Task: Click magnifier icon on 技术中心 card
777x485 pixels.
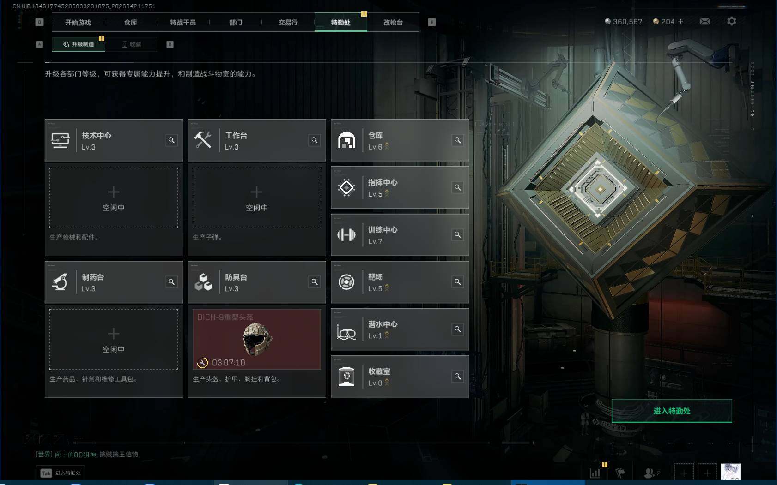Action: [171, 140]
